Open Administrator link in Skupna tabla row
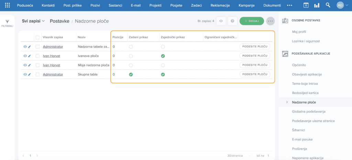 pos(53,74)
